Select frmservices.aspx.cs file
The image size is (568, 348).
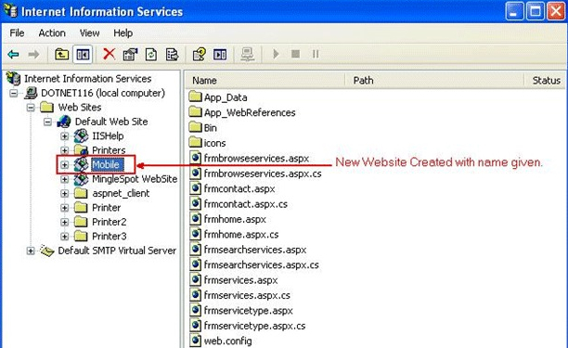247,295
